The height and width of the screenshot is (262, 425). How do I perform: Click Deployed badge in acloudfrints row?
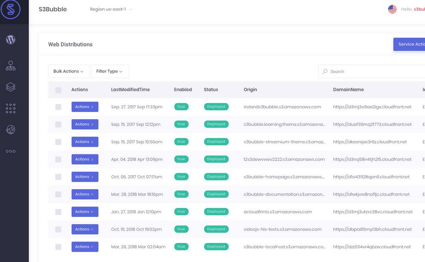tap(216, 211)
